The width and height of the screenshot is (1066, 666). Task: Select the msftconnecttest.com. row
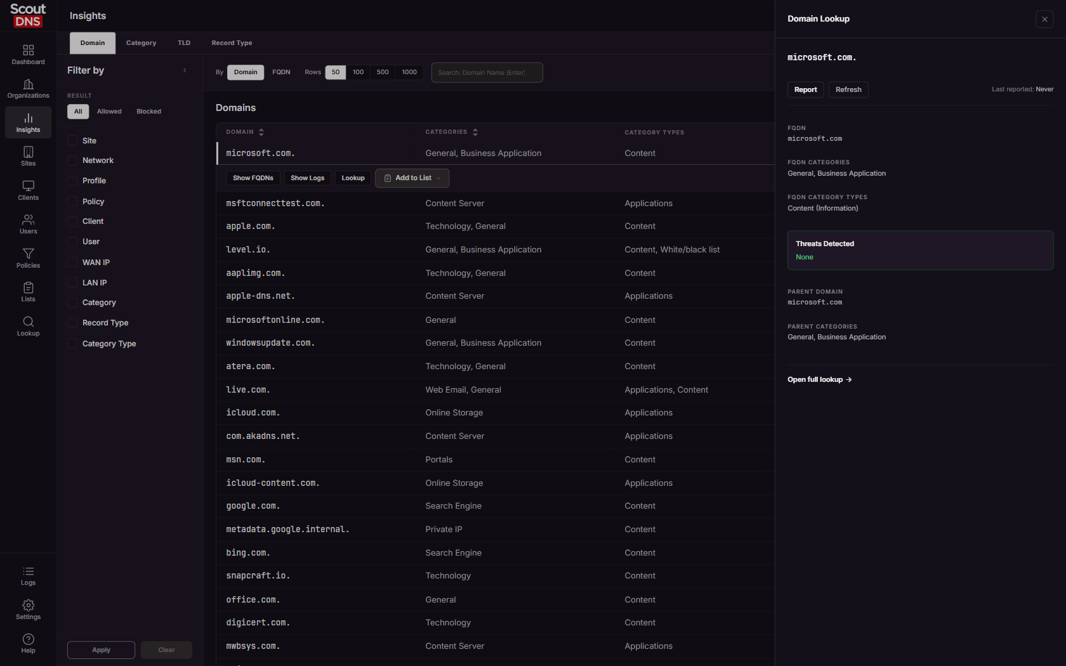pyautogui.click(x=495, y=204)
